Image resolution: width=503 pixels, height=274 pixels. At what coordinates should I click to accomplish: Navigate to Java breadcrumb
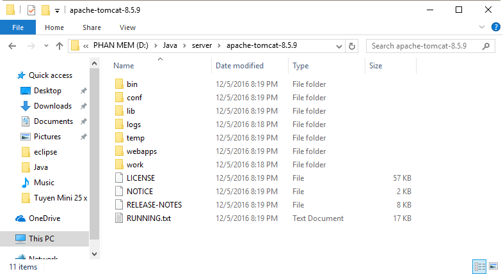[x=170, y=45]
